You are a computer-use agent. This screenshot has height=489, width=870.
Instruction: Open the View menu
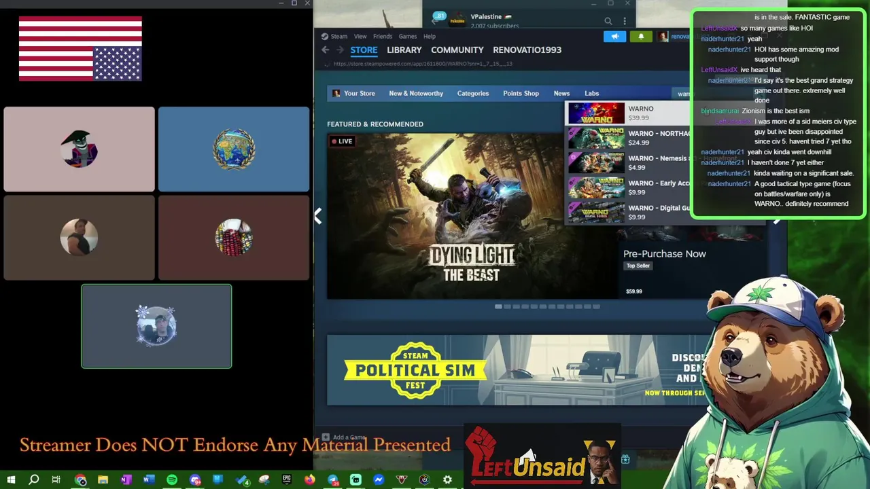pos(360,37)
